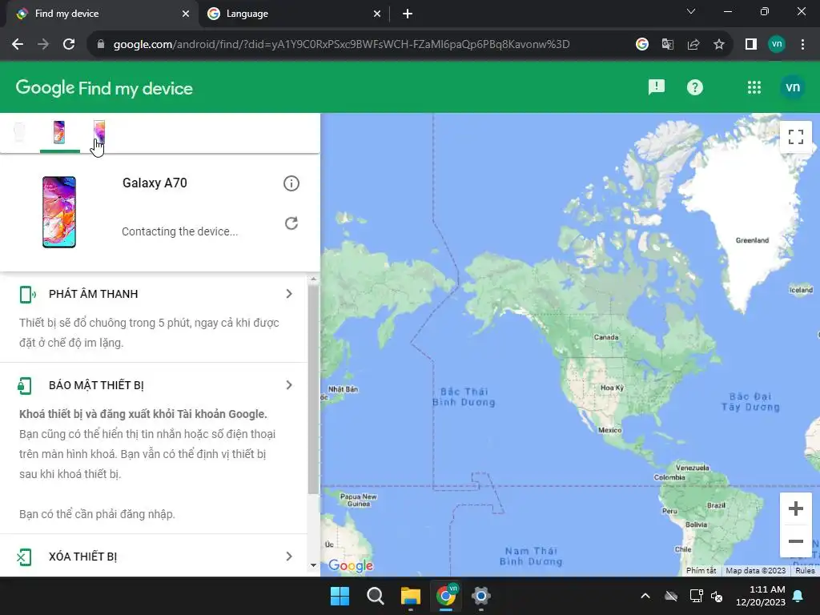820x615 pixels.
Task: Click the BẢO MẬT THIẾT BỊ lock icon
Action: click(25, 386)
